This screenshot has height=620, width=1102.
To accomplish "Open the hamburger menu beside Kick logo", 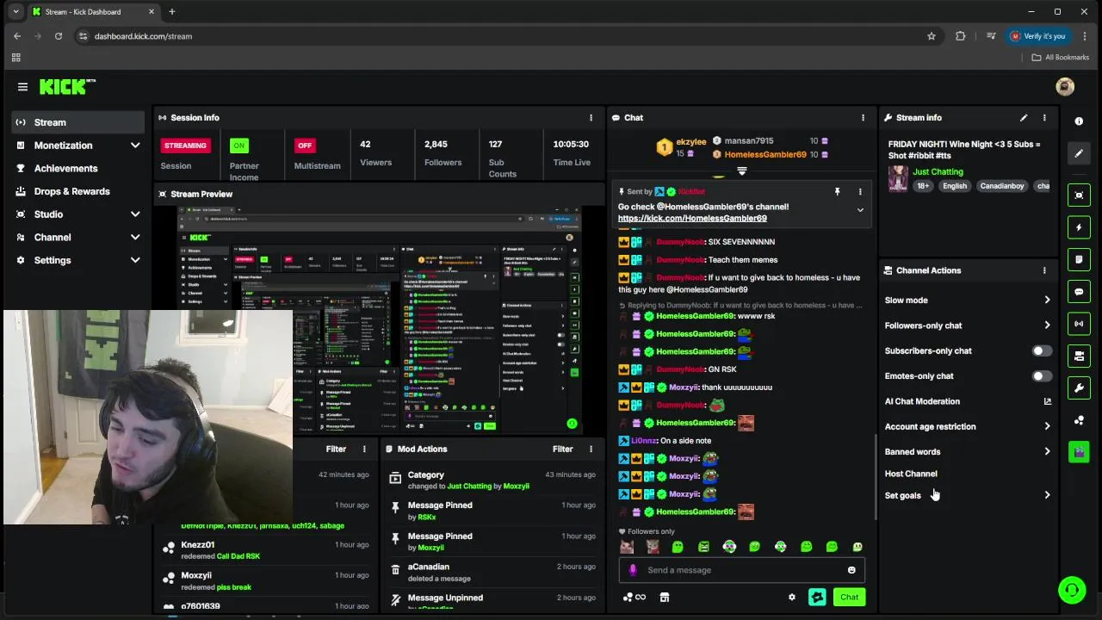I will point(22,87).
